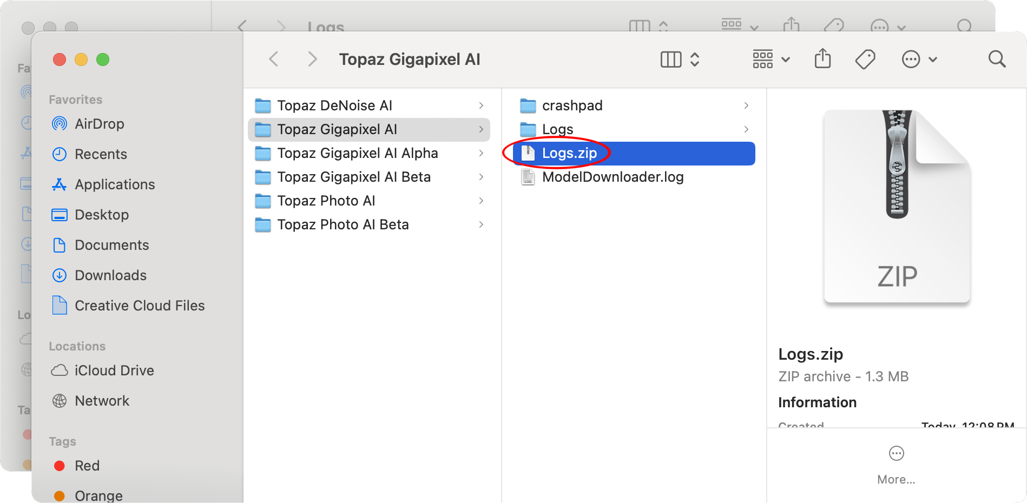Expand Topaz Gigapixel AI Beta chevron

point(481,177)
